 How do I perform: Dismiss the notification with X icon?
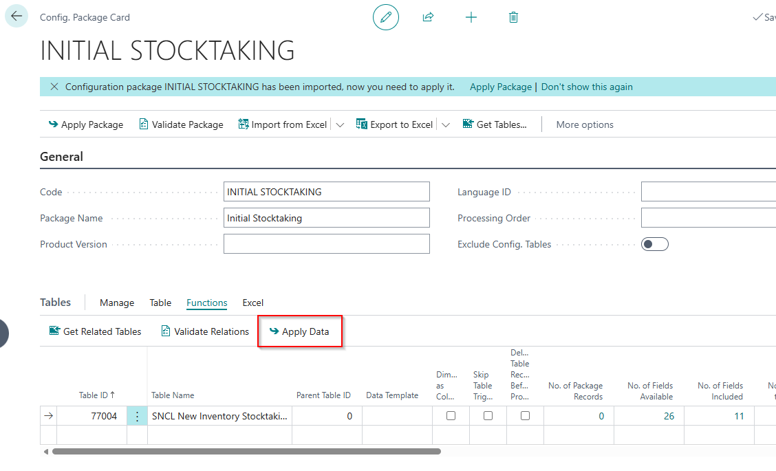54,87
